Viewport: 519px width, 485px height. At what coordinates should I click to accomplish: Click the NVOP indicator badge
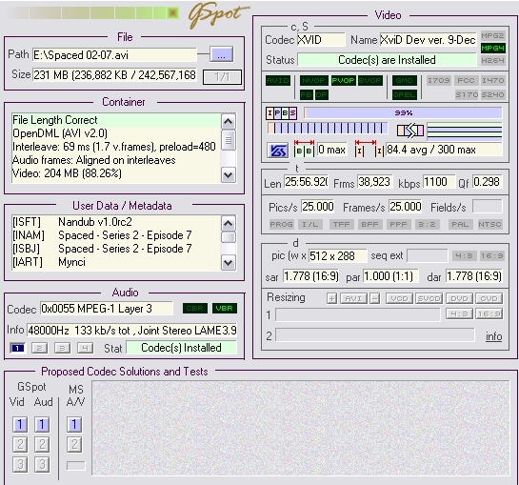tap(313, 80)
